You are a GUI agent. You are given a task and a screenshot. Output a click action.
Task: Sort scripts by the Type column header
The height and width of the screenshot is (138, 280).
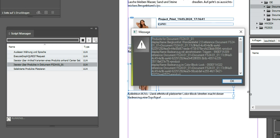[x=90, y=47]
